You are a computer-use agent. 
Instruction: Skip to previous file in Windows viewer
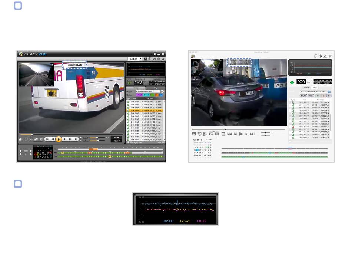[x=47, y=139]
